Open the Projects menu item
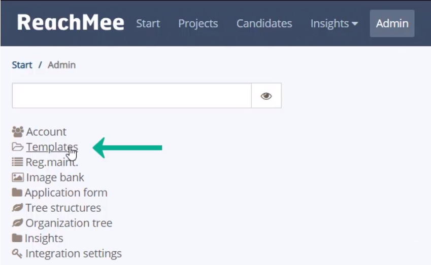Screen dimensions: 431x265 (198, 24)
